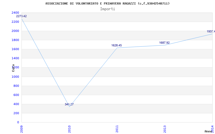Click the 200 y-axis value
Screen dimensions: 215x134
[x=16, y=113]
